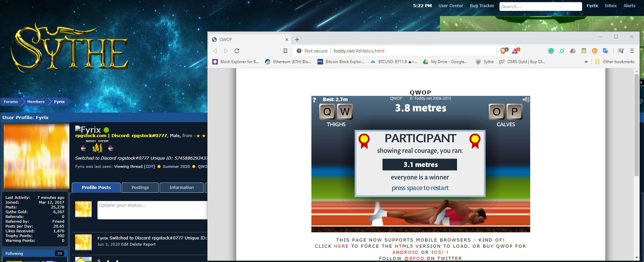This screenshot has width=644, height=262.
Task: Open Following list count 29
Action: pyautogui.click(x=59, y=253)
